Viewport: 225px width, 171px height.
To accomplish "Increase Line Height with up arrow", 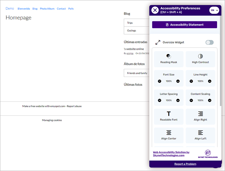I will pyautogui.click(x=210, y=81).
